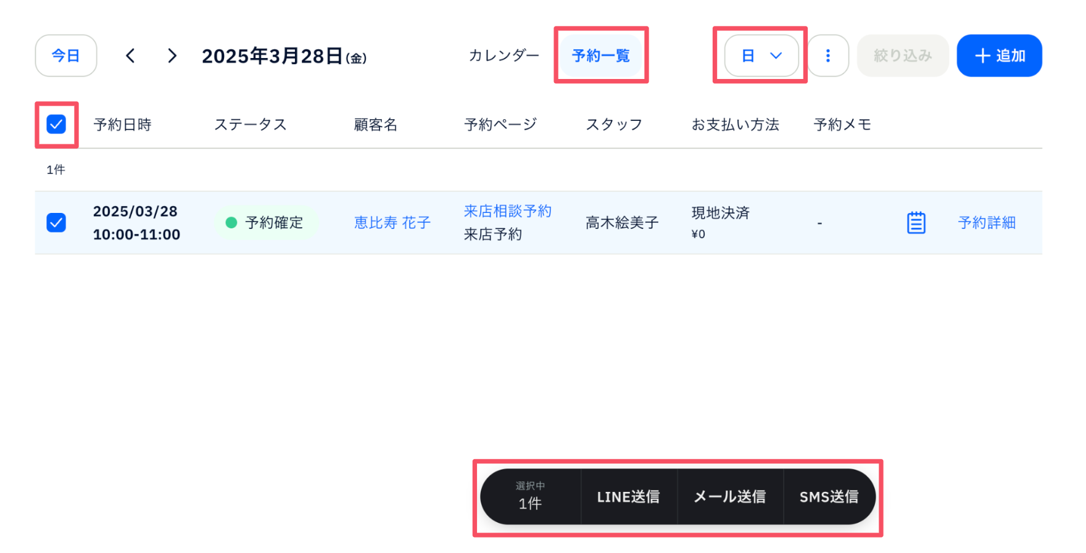Click the 予約日時 column header
This screenshot has width=1086, height=553.
pyautogui.click(x=122, y=125)
